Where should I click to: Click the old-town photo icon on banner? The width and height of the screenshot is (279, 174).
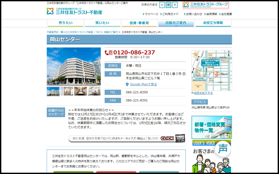[180, 138]
